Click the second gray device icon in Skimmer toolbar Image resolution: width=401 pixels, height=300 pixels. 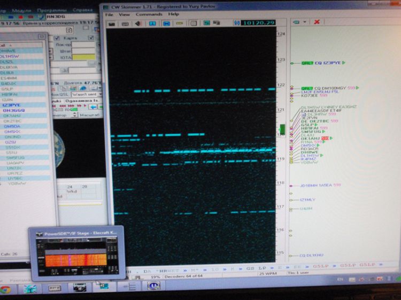125,24
